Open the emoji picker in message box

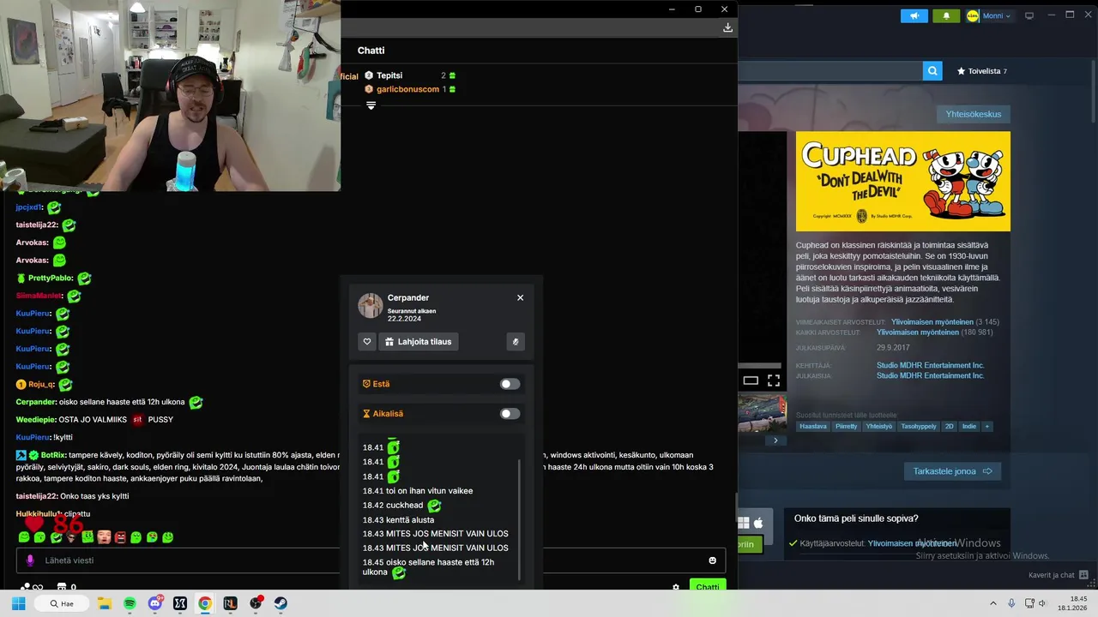point(712,560)
